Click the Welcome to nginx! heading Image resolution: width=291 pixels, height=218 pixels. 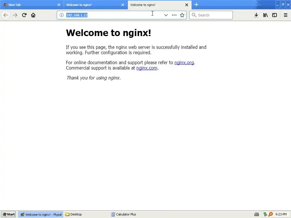pyautogui.click(x=108, y=33)
